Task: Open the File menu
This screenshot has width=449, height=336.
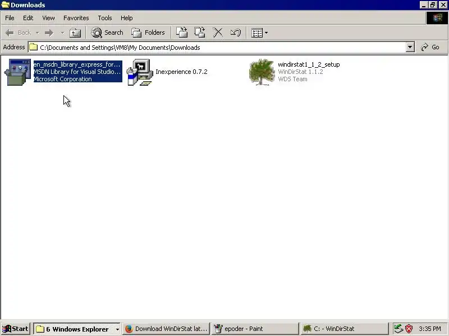Action: pyautogui.click(x=10, y=18)
